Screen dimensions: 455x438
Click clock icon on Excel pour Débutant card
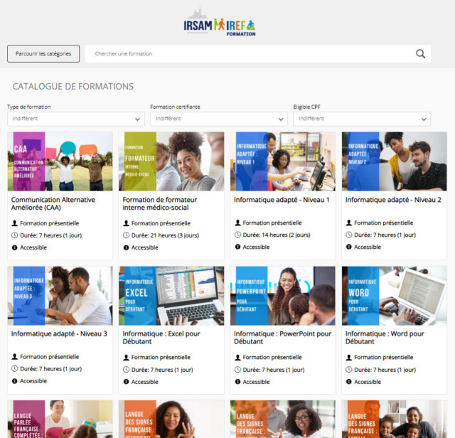click(126, 370)
